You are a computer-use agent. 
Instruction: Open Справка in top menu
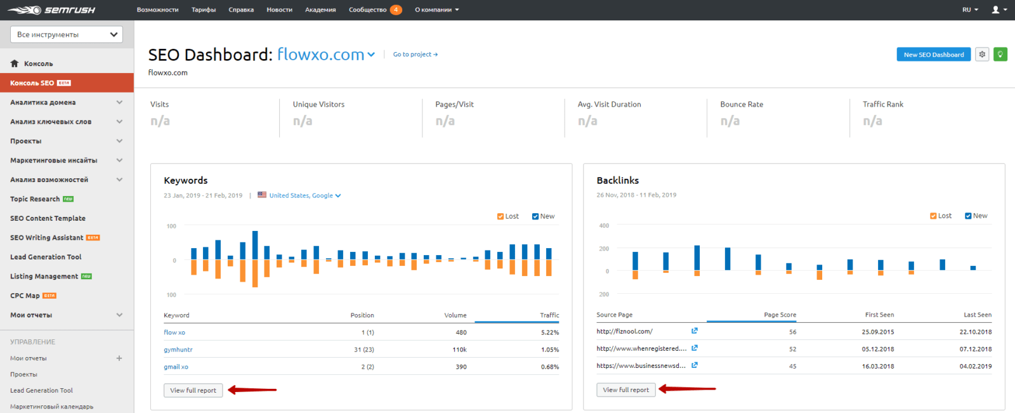click(x=241, y=10)
